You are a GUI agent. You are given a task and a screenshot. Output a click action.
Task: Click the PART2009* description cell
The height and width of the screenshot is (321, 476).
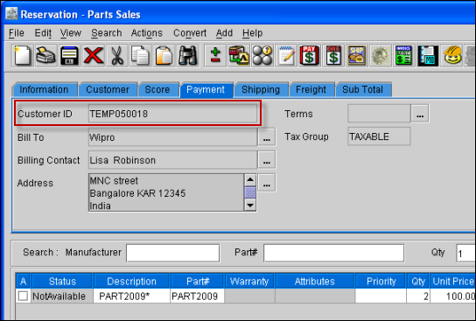[x=132, y=297]
